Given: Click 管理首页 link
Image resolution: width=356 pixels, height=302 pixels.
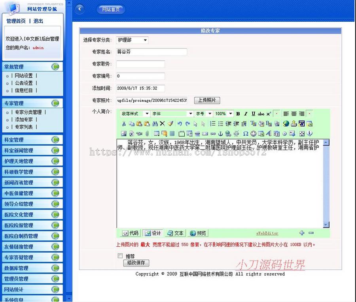Looking at the screenshot, I should point(16,21).
